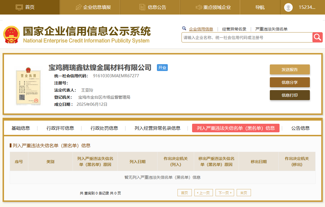Select 企业信用信息 search type

coord(201,29)
